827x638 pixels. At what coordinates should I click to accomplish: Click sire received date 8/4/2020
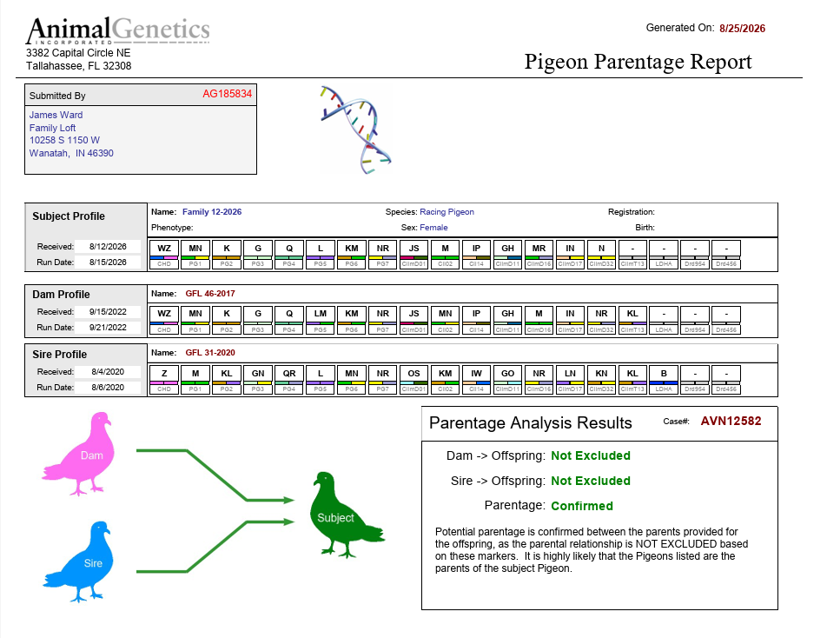(x=108, y=371)
